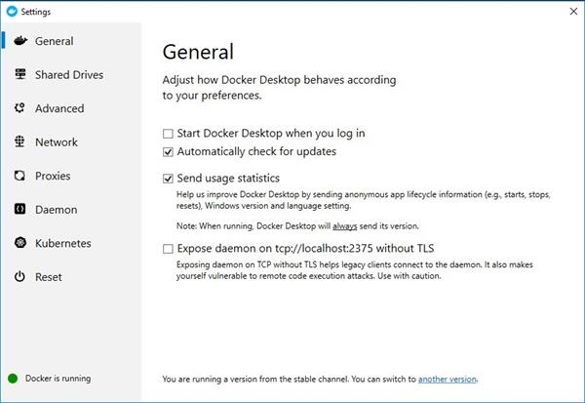
Task: Select the Daemon tab label
Action: pos(56,210)
